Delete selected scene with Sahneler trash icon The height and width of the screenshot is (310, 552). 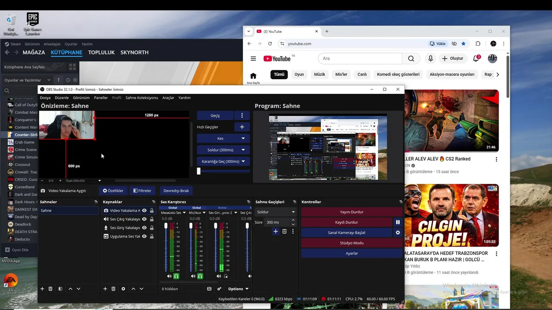(50, 289)
